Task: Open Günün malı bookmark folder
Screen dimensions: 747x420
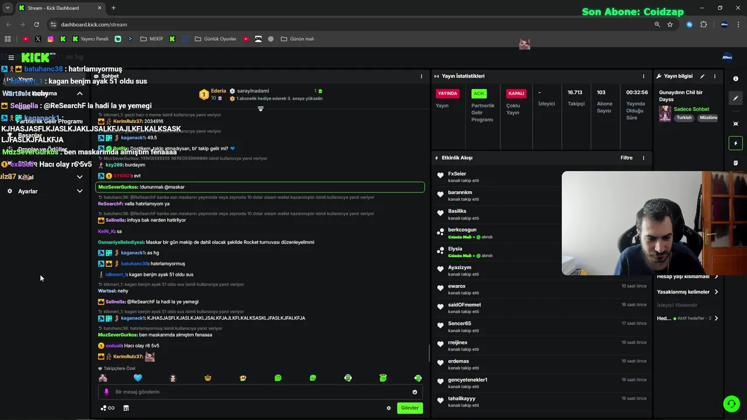Action: 297,39
